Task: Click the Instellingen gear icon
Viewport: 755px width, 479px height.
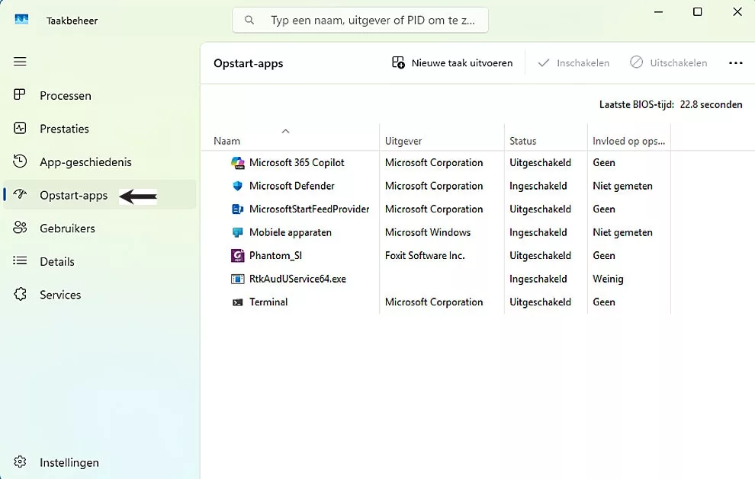Action: point(20,461)
